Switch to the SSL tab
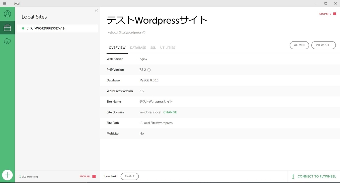340x183 pixels. [153, 48]
